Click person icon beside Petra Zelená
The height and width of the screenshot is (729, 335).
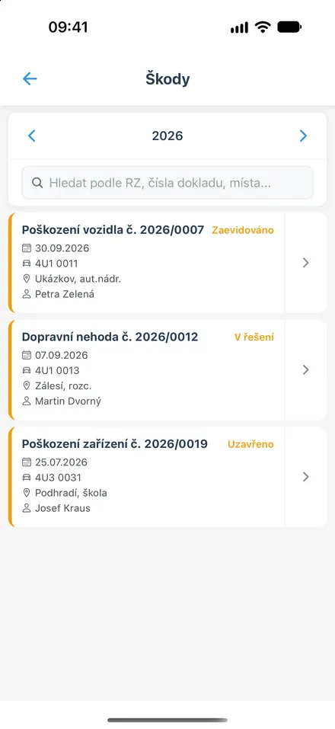27,294
